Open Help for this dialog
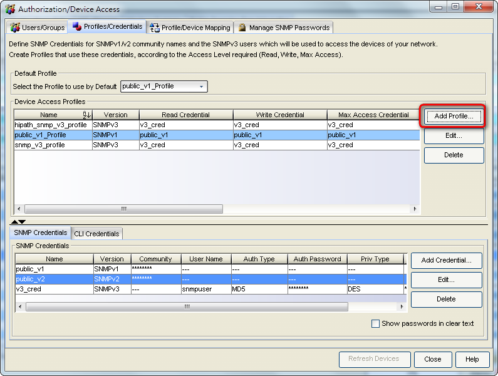The width and height of the screenshot is (498, 376). 472,359
